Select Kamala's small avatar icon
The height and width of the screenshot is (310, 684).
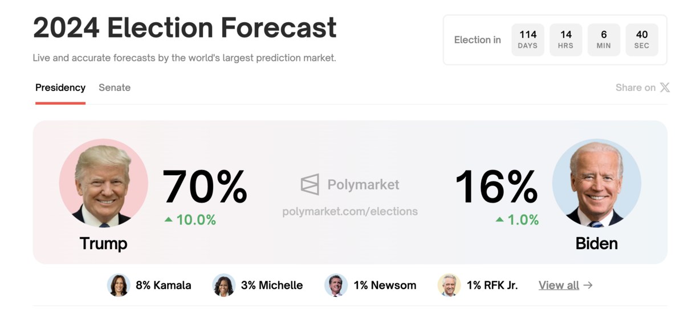coord(119,285)
